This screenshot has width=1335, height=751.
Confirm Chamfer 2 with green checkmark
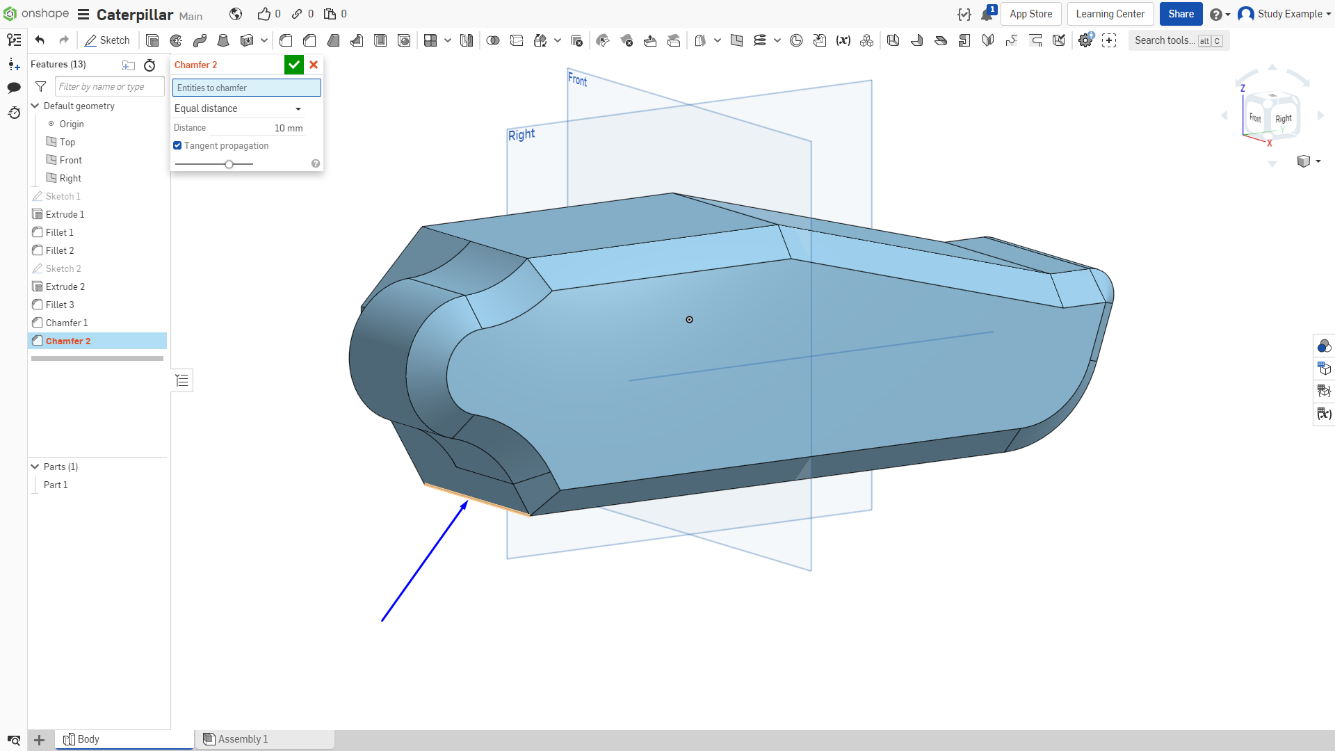click(x=294, y=65)
